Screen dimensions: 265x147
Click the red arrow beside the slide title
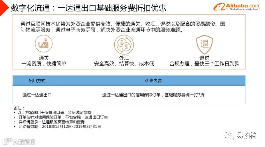(x=4, y=8)
